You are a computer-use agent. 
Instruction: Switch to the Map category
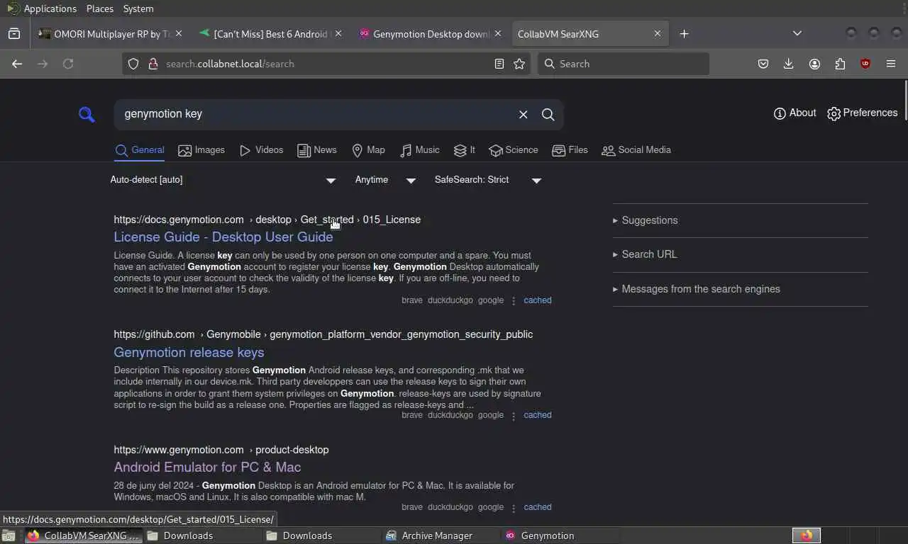368,150
